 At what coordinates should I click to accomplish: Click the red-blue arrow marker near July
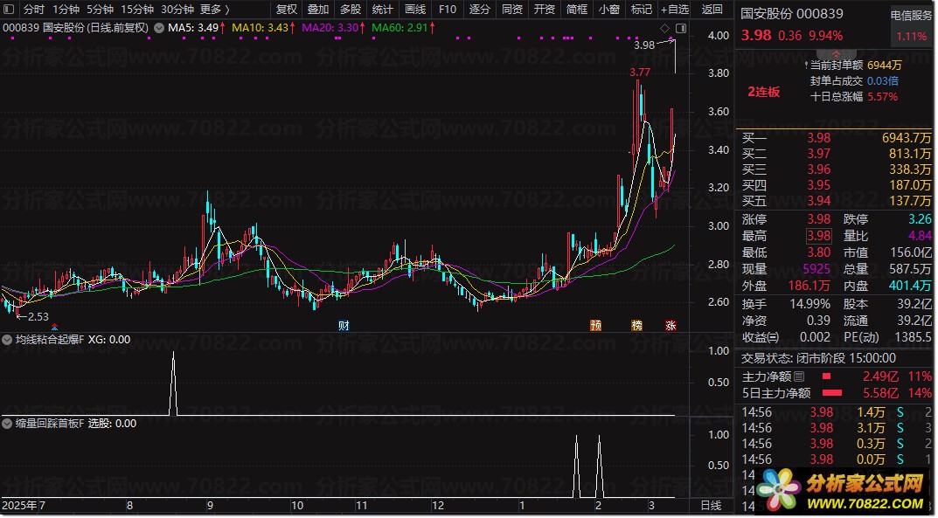tap(54, 327)
